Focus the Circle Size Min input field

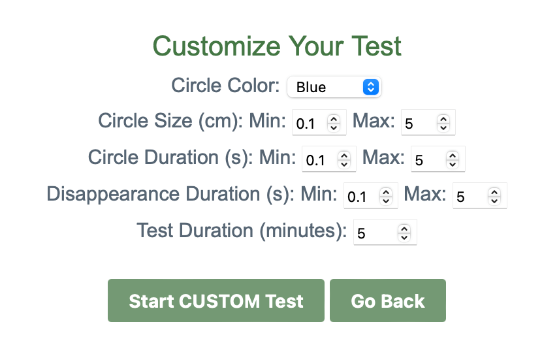(x=309, y=123)
